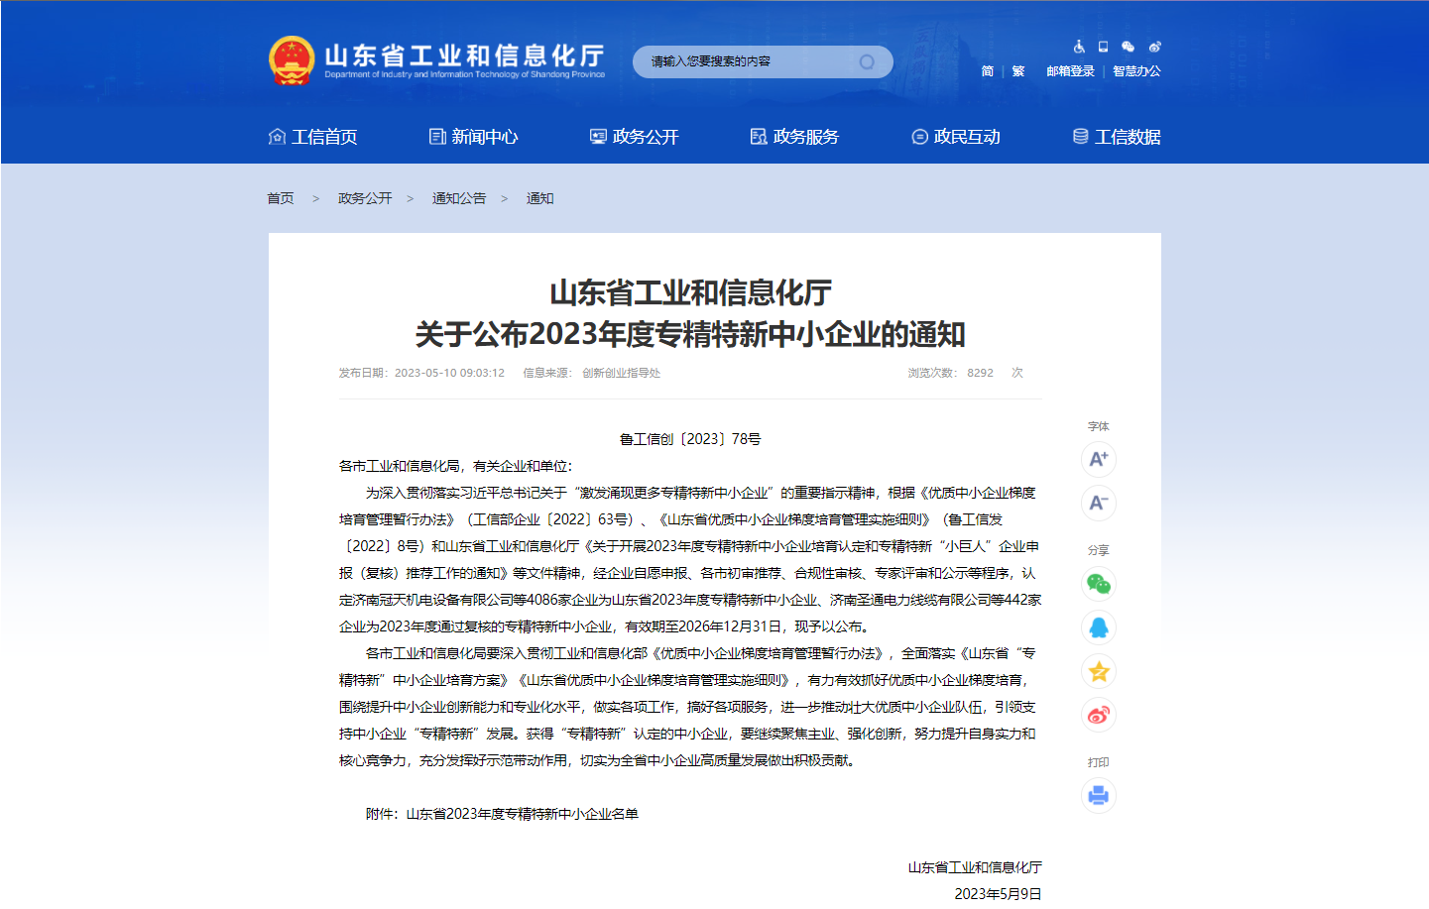Viewport: 1429px width, 909px height.
Task: Switch to Simplified Chinese 简
Action: coord(988,71)
